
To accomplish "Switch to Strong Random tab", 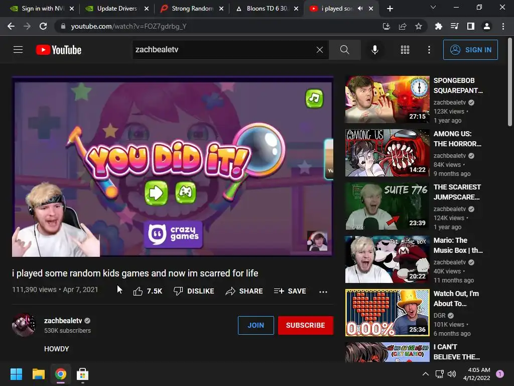I will [192, 9].
